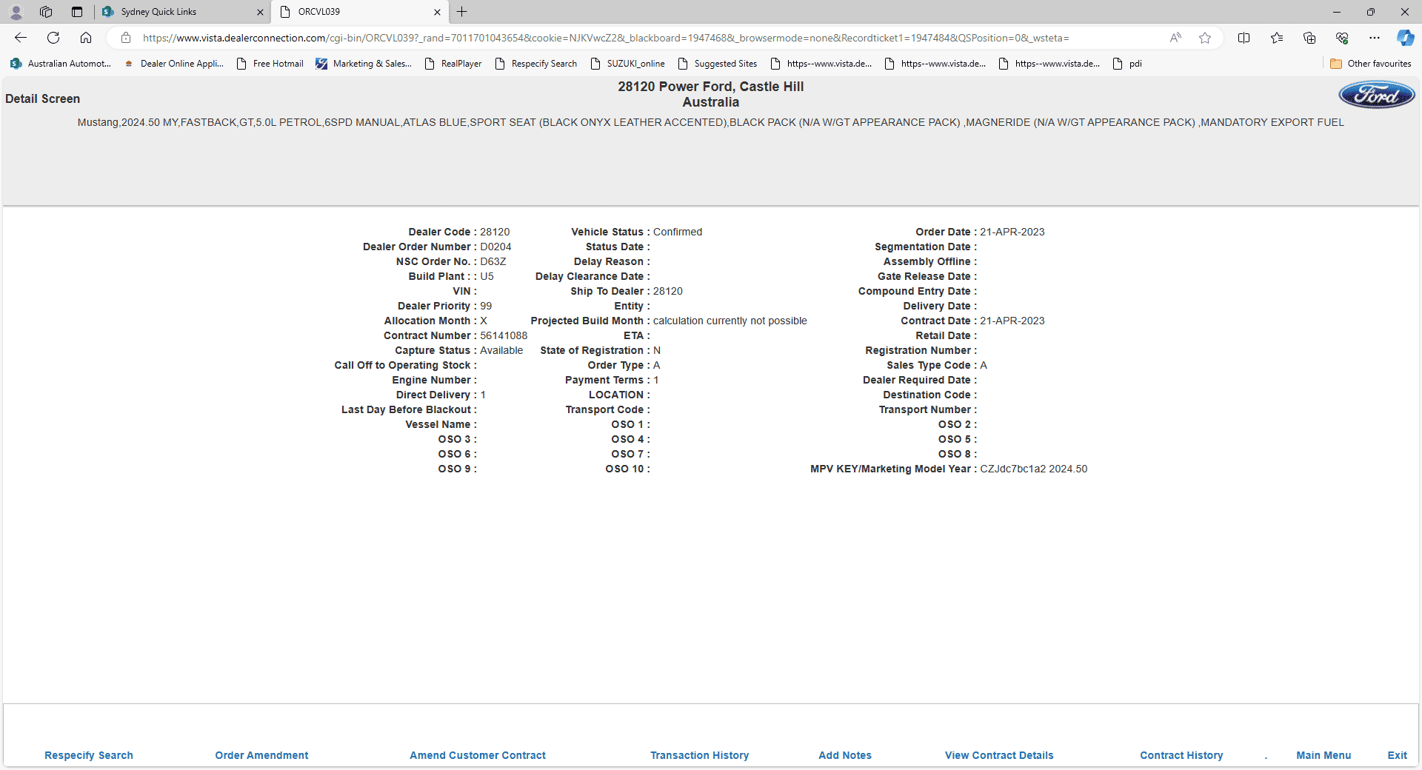Viewport: 1422px width, 770px height.
Task: Open the Favourites list icon
Action: click(1277, 38)
